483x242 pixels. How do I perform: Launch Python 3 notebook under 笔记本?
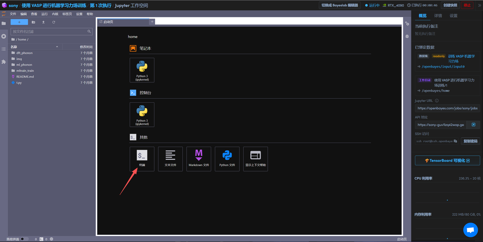pos(142,70)
